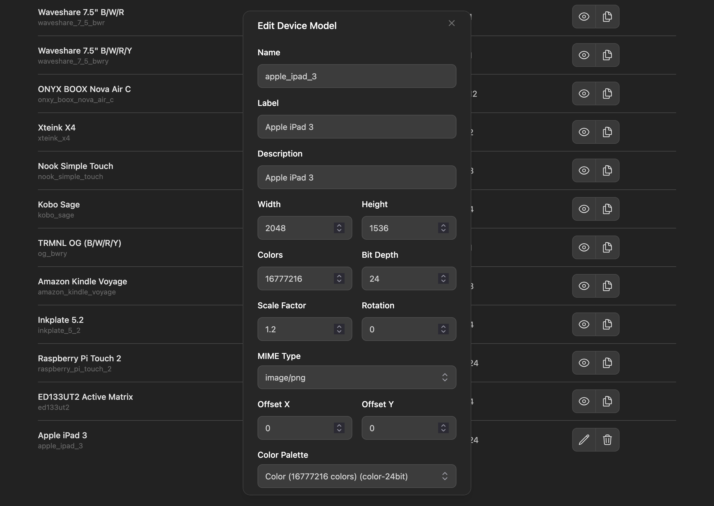Preview the Waveshare 7.5" B/W/R device
The image size is (714, 506).
tap(584, 17)
